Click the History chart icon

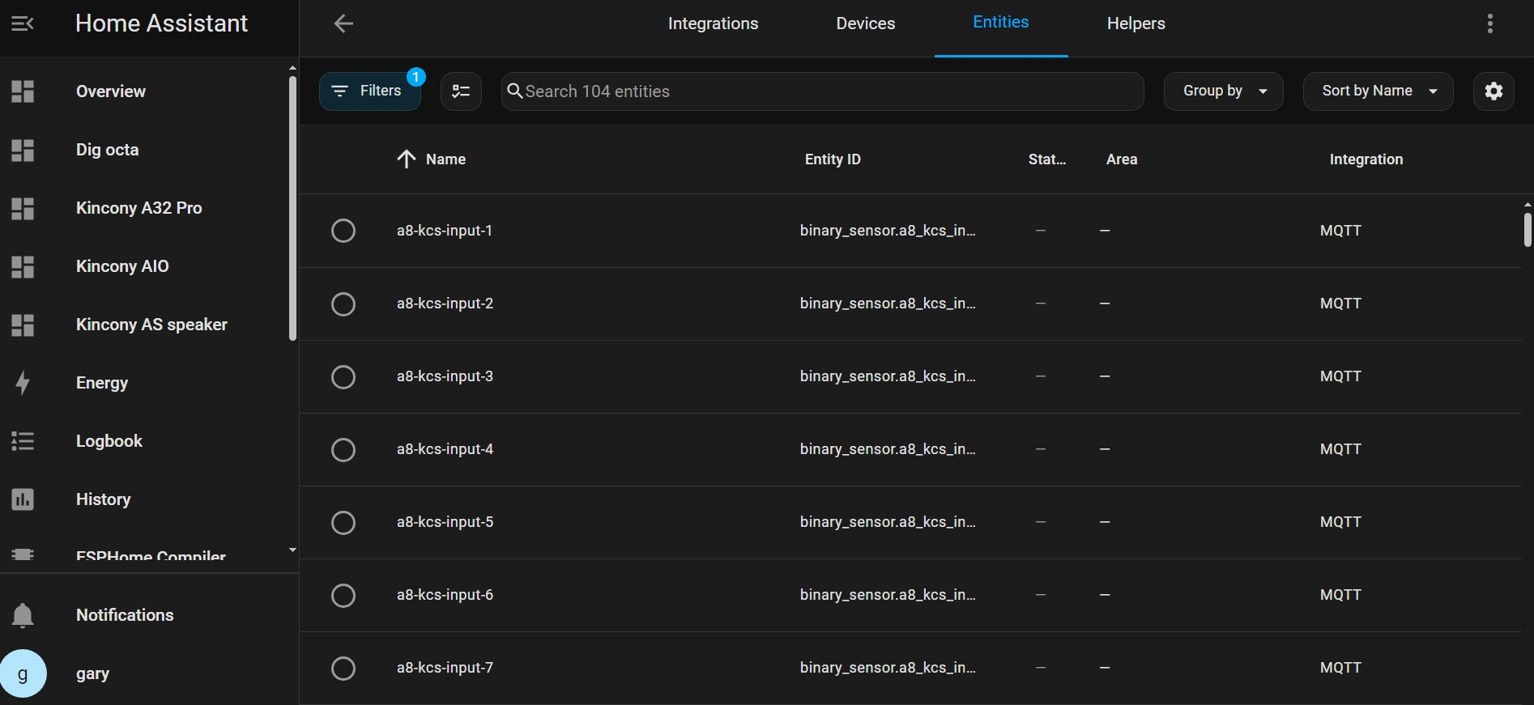23,499
